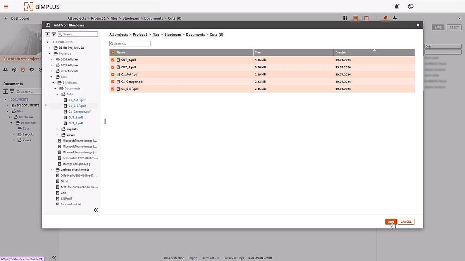The height and width of the screenshot is (261, 465).
Task: Deselect the C1_Garagee.pdf row checkbox
Action: click(x=113, y=82)
